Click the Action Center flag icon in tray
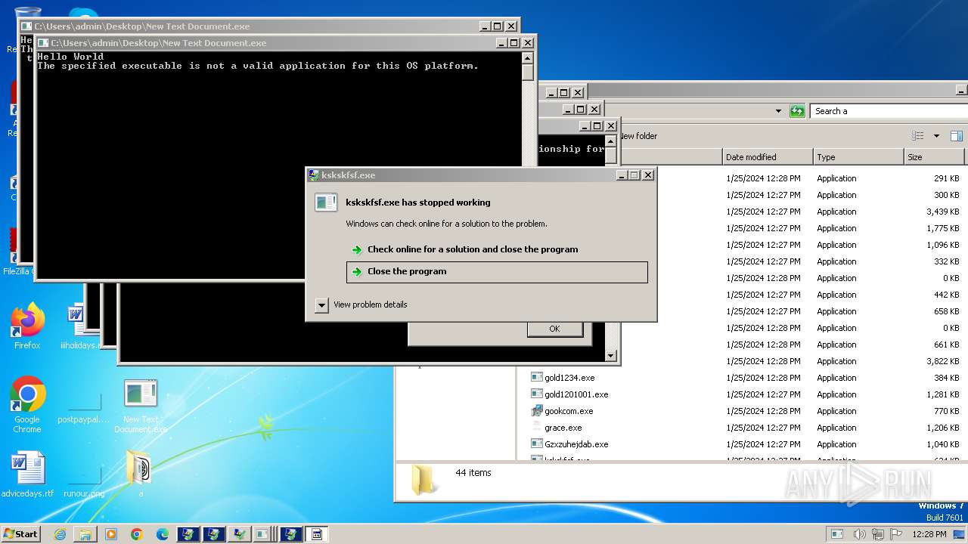 click(x=896, y=534)
